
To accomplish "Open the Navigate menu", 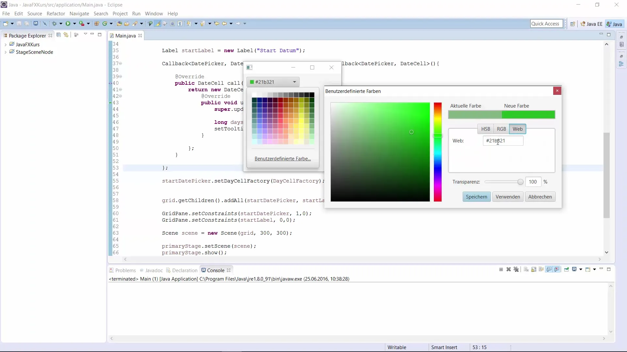I will pos(79,14).
